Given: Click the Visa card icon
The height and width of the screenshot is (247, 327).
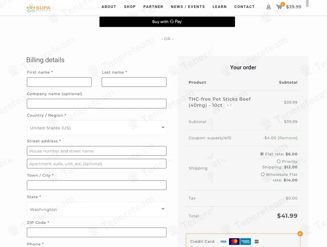Looking at the screenshot, I should click(x=223, y=241).
